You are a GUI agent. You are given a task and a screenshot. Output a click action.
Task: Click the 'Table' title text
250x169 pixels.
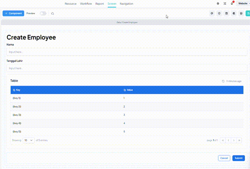(x=14, y=81)
